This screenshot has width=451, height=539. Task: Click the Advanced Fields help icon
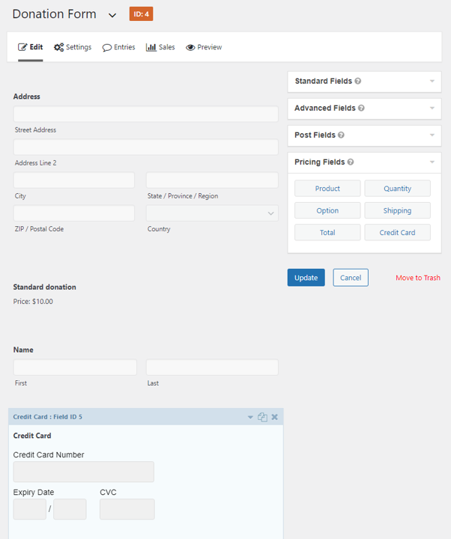click(x=361, y=108)
